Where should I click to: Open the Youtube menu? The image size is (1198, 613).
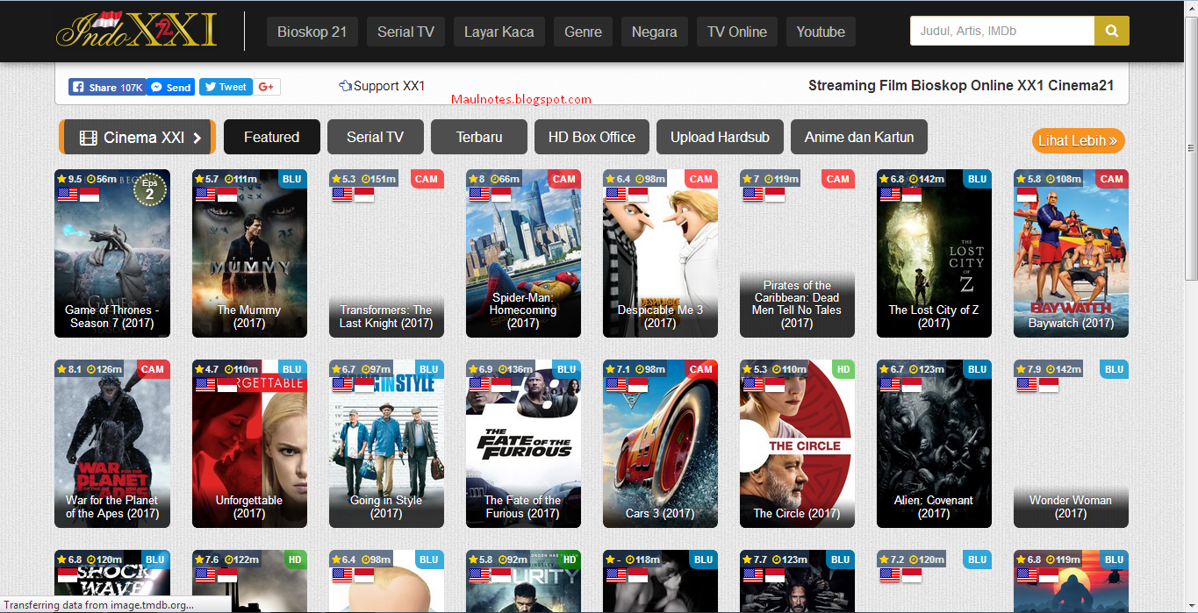coord(821,32)
